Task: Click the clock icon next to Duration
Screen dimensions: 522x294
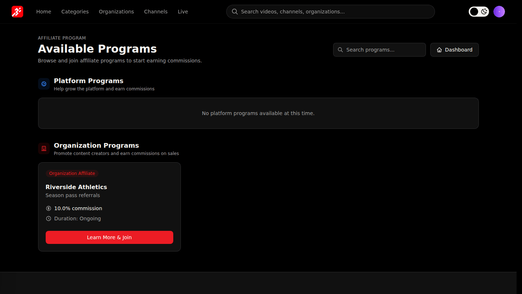Action: (49, 219)
